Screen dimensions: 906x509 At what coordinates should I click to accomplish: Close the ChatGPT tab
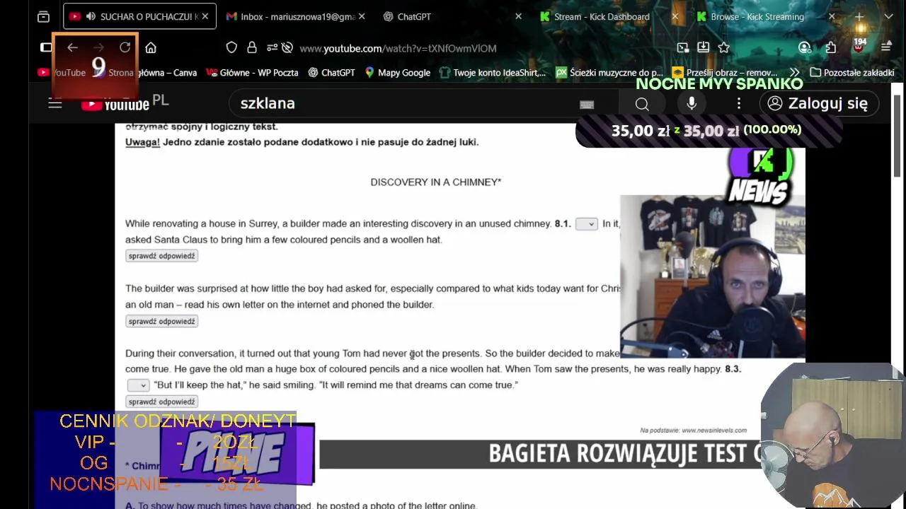(x=518, y=16)
